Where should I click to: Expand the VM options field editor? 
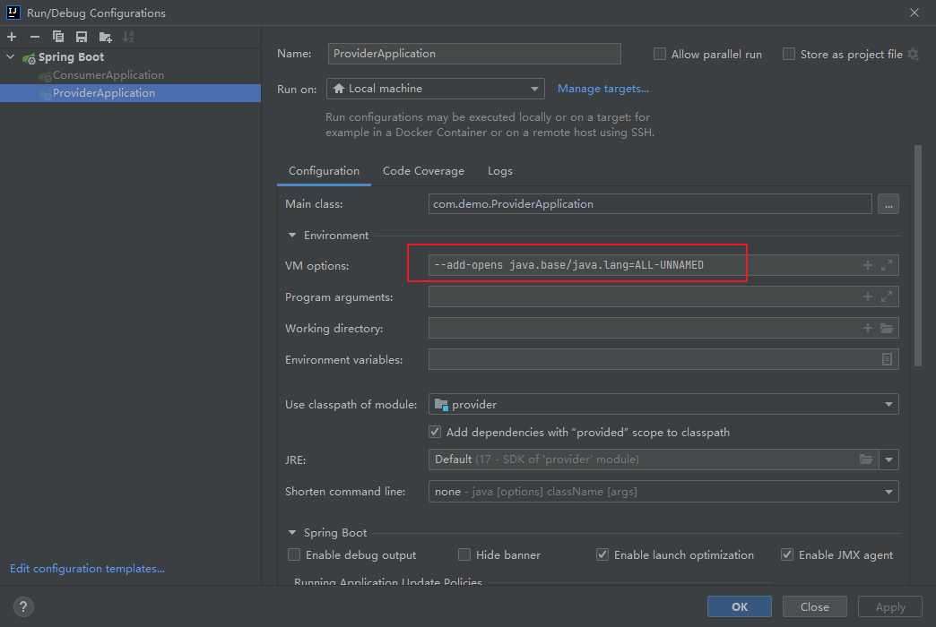coord(887,265)
